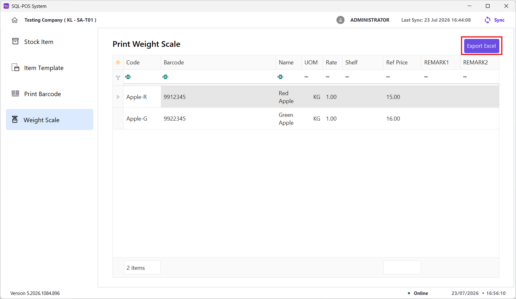Click the Red Apple name cell
516x299 pixels.
(x=289, y=97)
